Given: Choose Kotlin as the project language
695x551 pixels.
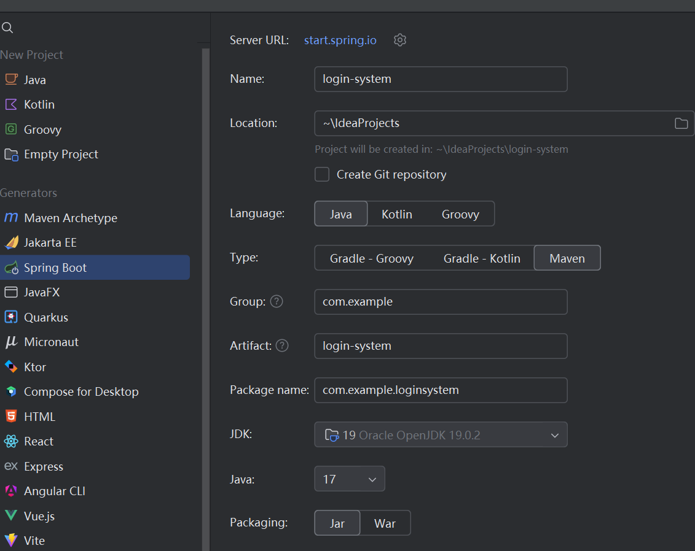Looking at the screenshot, I should pos(396,214).
